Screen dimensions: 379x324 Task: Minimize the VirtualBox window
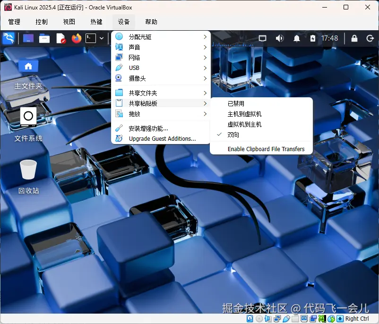[x=325, y=7]
